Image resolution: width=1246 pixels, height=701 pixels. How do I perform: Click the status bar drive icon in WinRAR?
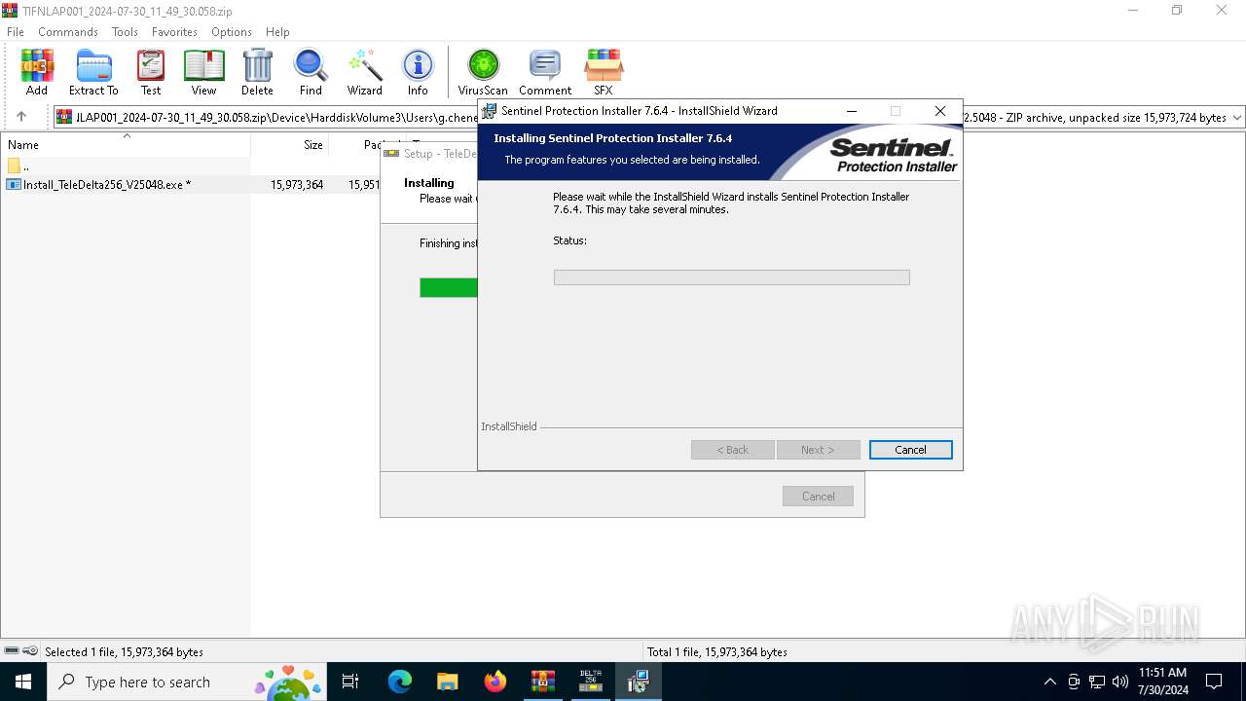point(12,651)
